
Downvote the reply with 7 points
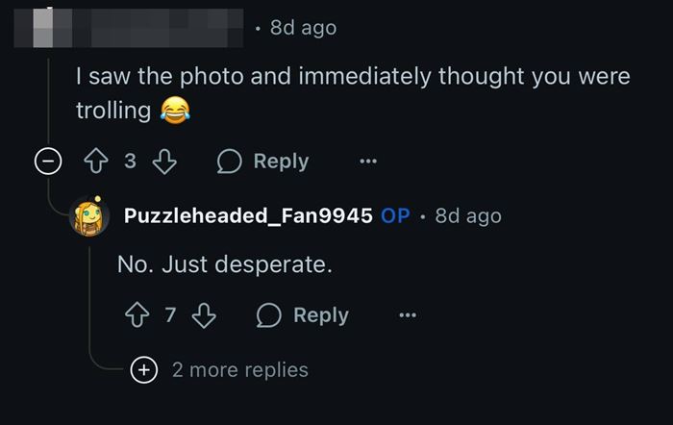pos(204,315)
